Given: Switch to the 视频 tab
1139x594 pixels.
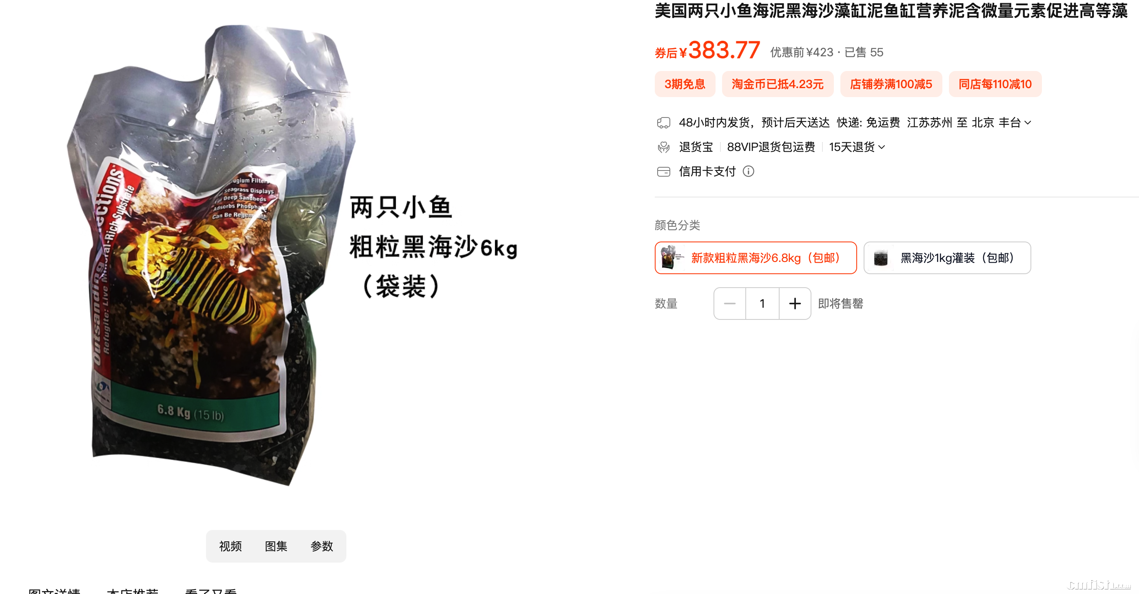Looking at the screenshot, I should (230, 546).
